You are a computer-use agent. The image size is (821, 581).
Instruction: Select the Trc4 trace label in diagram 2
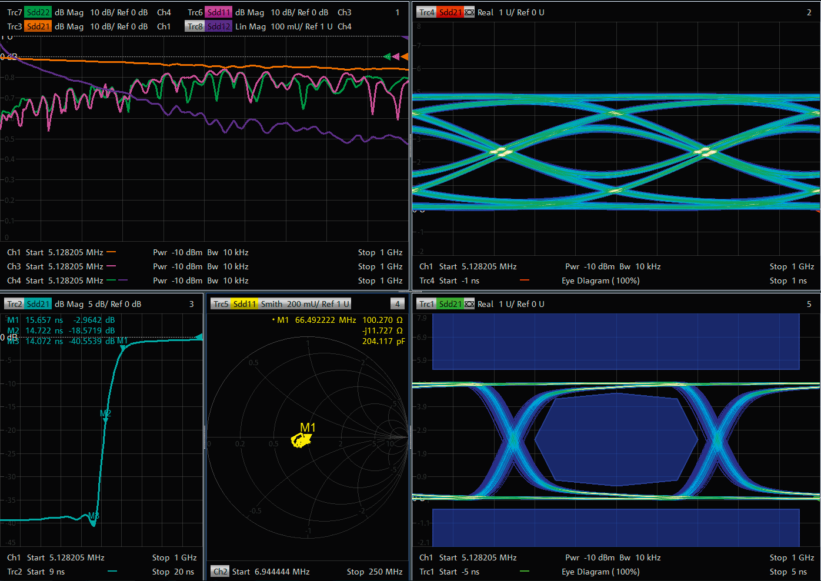pos(427,12)
